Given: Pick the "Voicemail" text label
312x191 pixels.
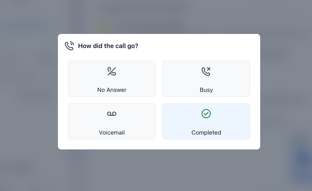Looking at the screenshot, I should point(112,133).
